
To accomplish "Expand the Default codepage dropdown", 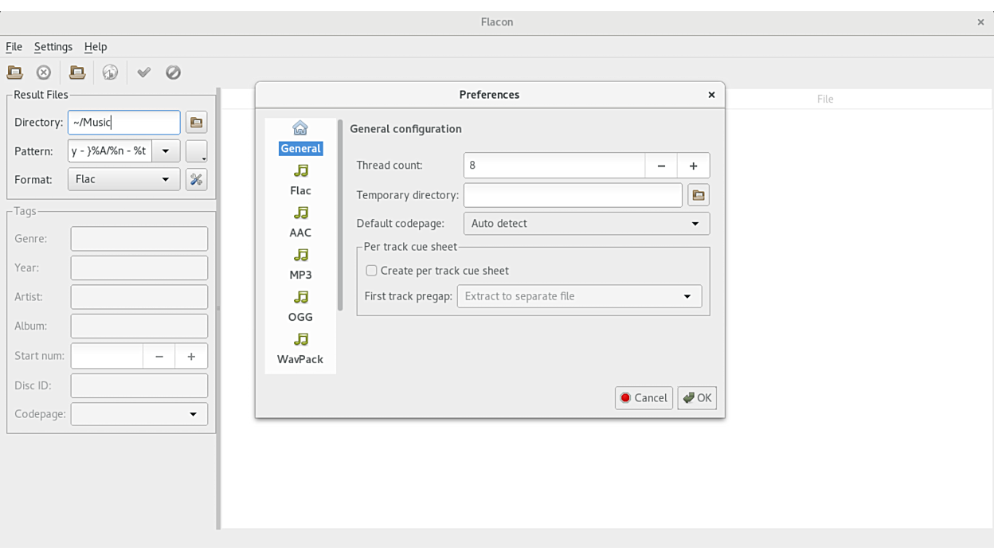I will pos(586,224).
